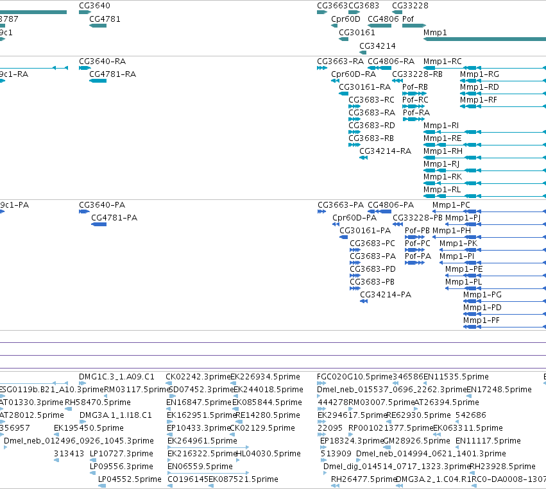Click the Mmp1-RI transcript label
546x489 pixels.
[x=441, y=126]
